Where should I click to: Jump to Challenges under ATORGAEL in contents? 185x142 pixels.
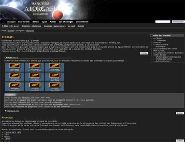pyautogui.click(x=161, y=40)
